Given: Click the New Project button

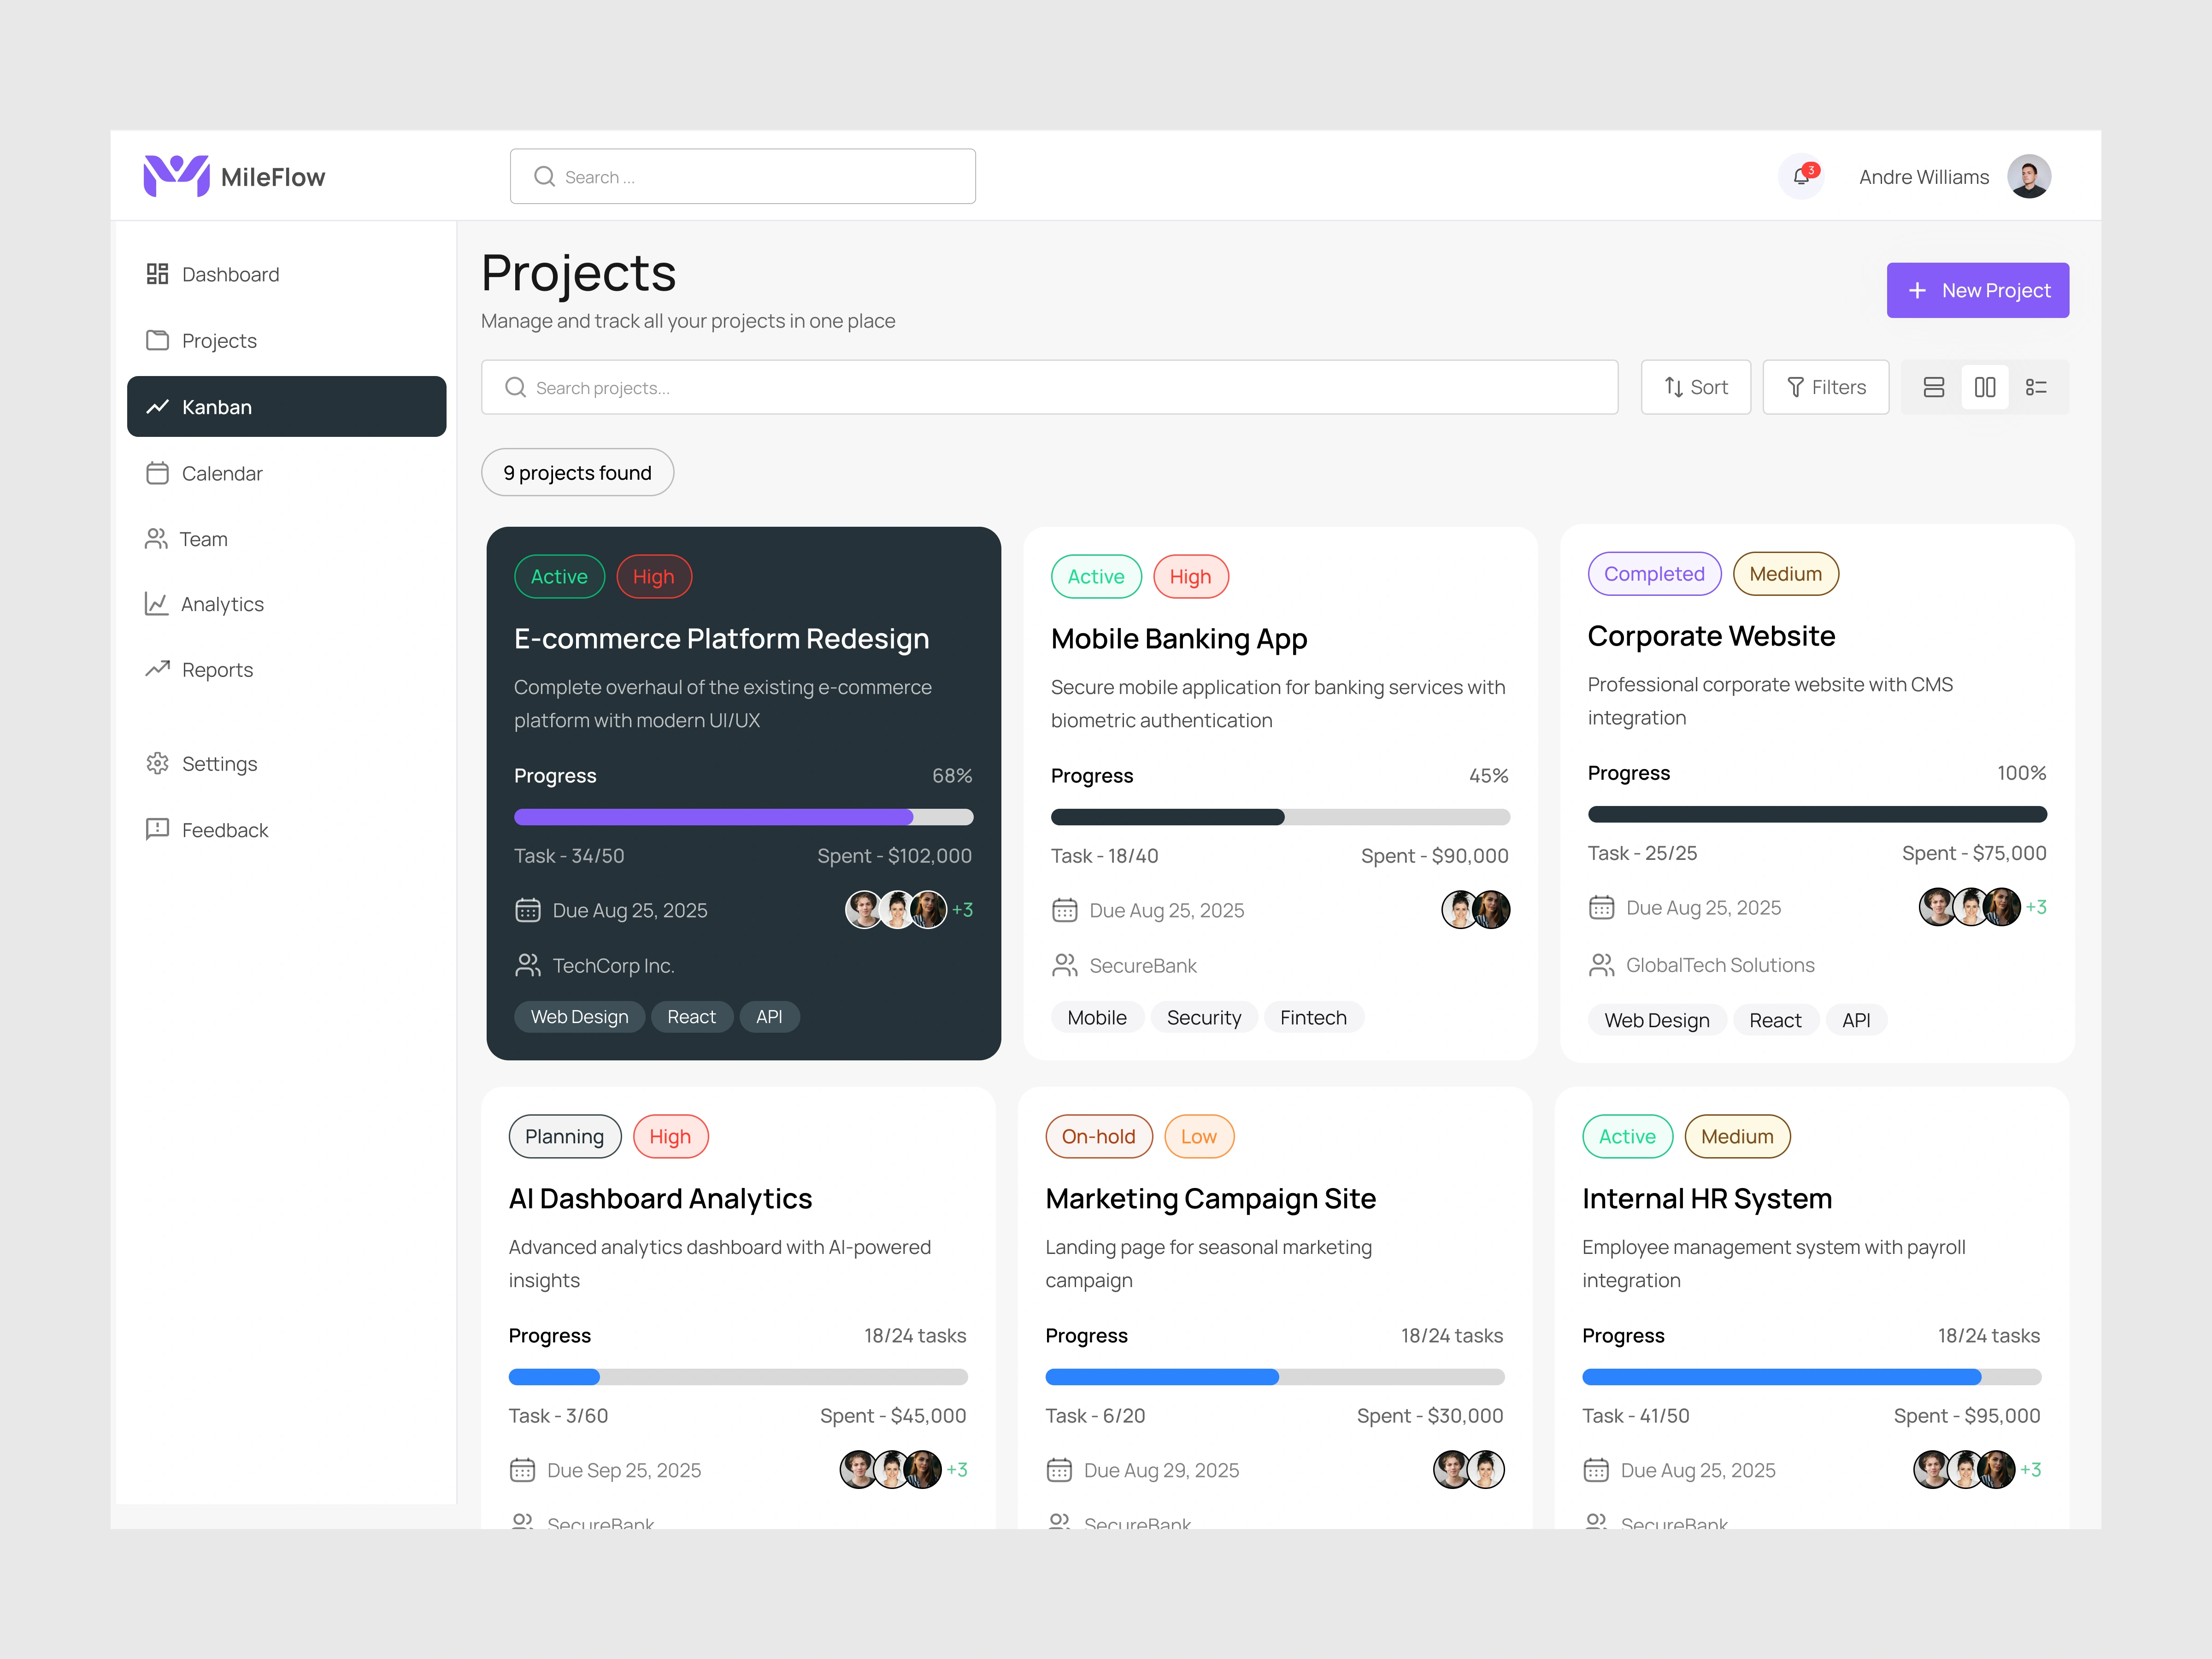Looking at the screenshot, I should click(x=1977, y=290).
